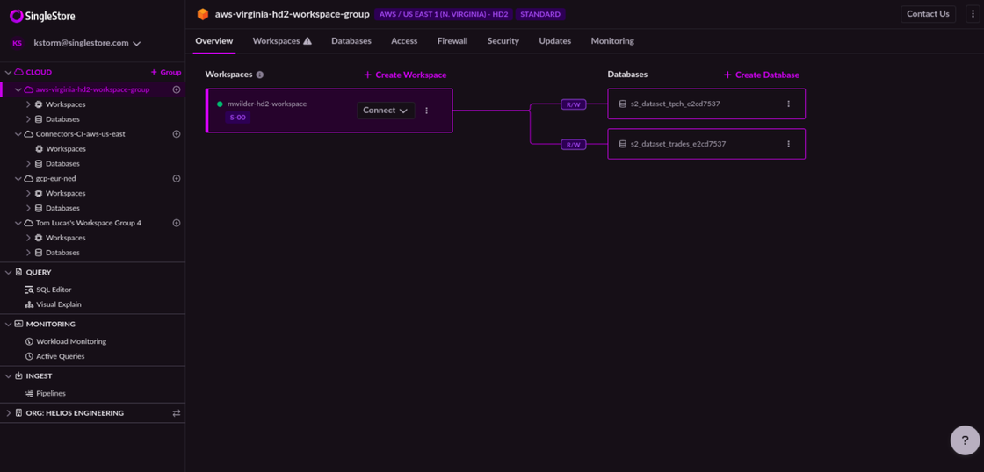Switch to the Access tab

pos(404,41)
